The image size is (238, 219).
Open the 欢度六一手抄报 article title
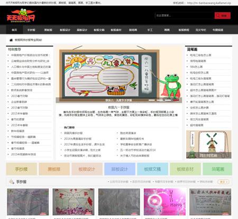(x=119, y=107)
